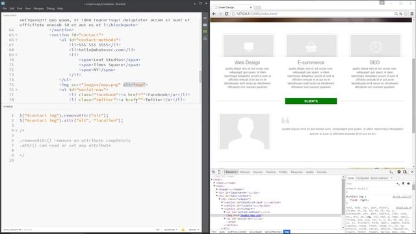Open the Find menu in Brackets
The image size is (416, 234).
click(19, 8)
